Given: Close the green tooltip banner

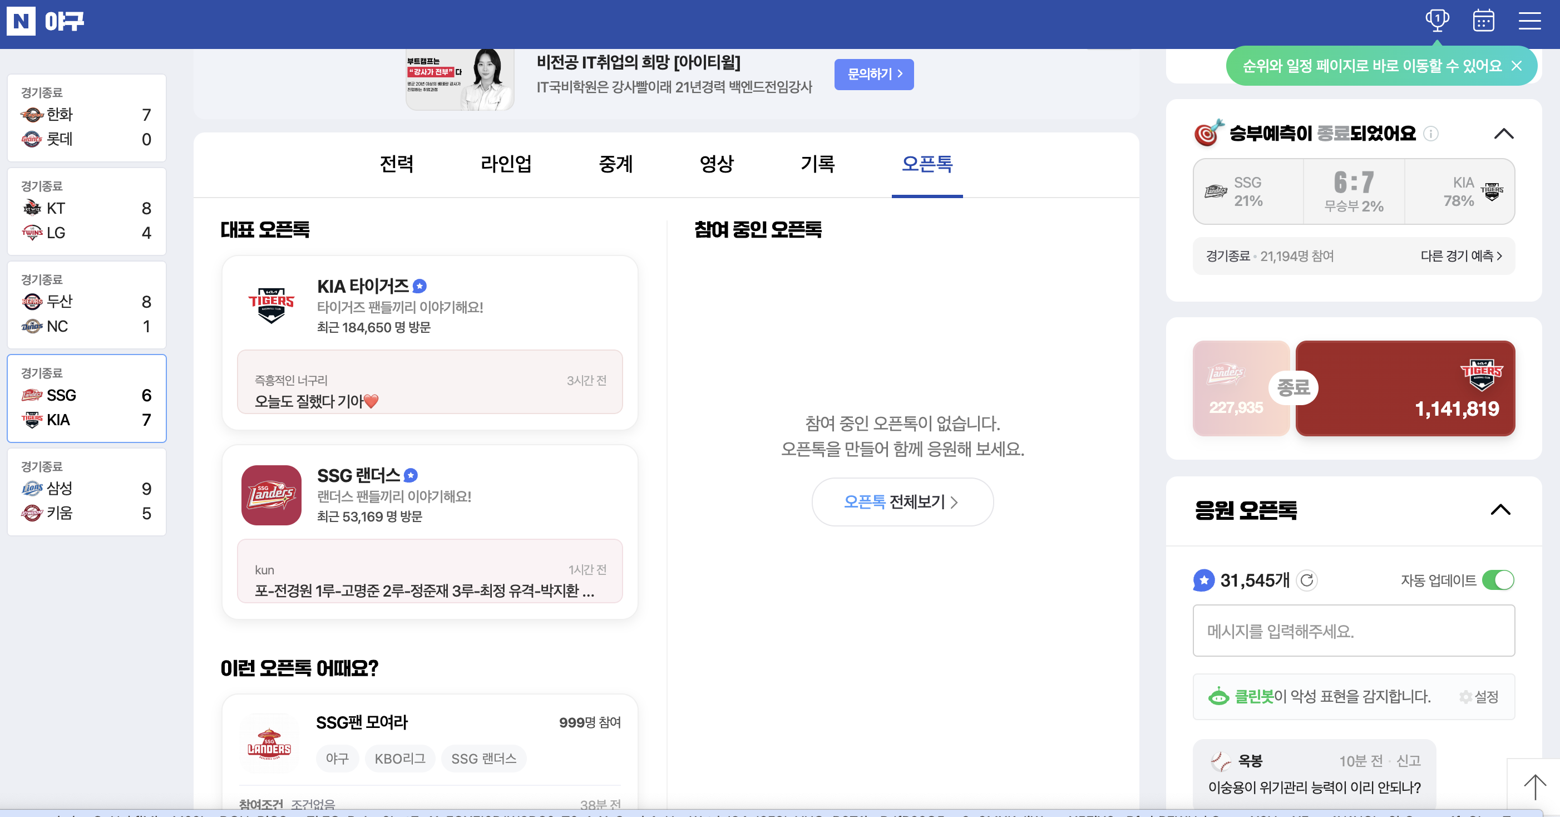Looking at the screenshot, I should pos(1517,66).
